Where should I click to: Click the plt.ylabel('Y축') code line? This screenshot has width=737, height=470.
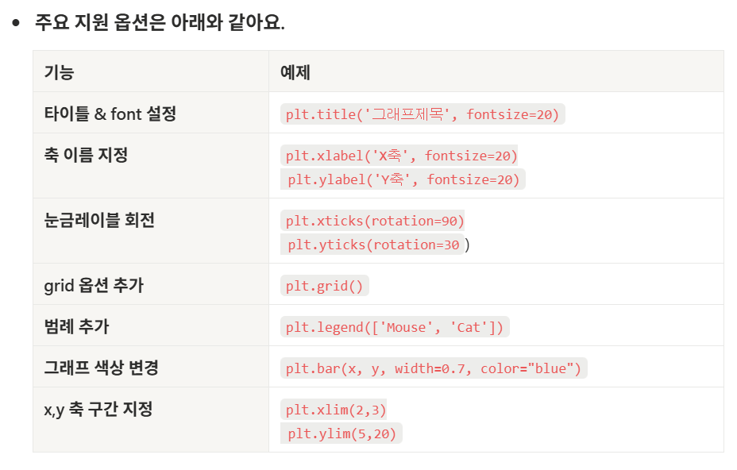[x=401, y=179]
